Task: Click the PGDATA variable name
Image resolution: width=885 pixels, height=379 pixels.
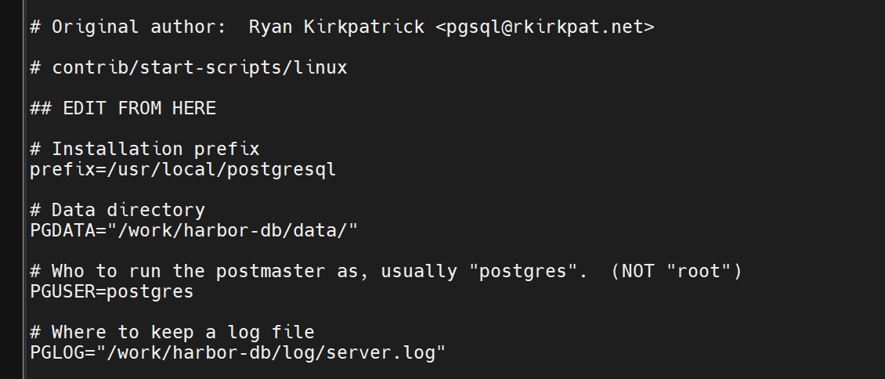Action: coord(63,230)
